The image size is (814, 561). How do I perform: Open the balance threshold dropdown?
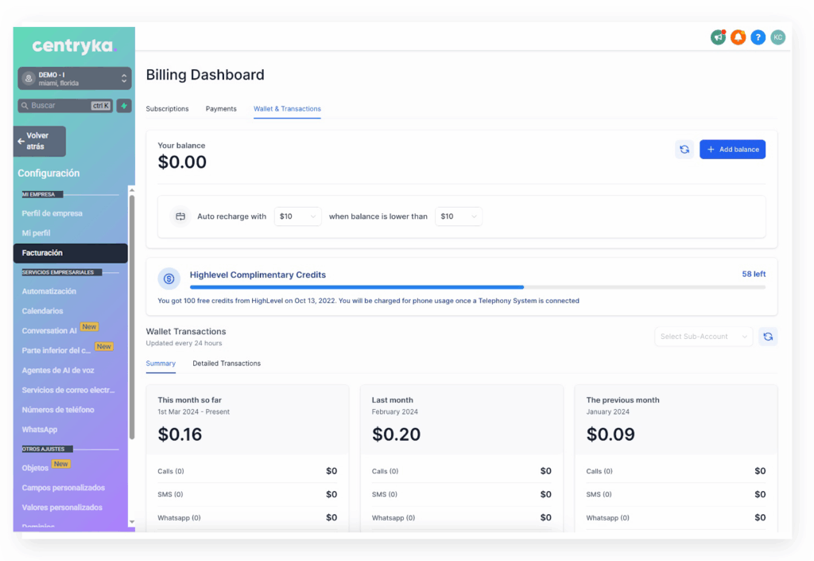(x=458, y=216)
